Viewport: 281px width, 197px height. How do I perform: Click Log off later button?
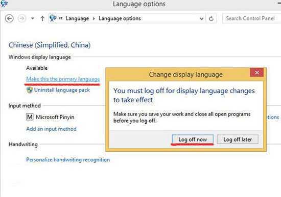coord(238,139)
